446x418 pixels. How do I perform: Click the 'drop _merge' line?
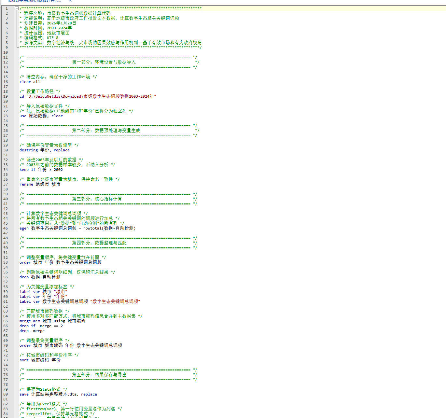tap(32, 331)
